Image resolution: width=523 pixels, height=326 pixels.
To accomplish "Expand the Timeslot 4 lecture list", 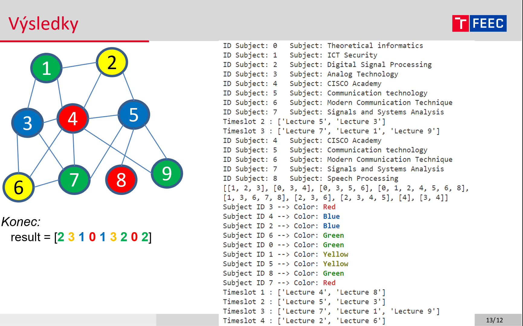I will click(x=304, y=321).
